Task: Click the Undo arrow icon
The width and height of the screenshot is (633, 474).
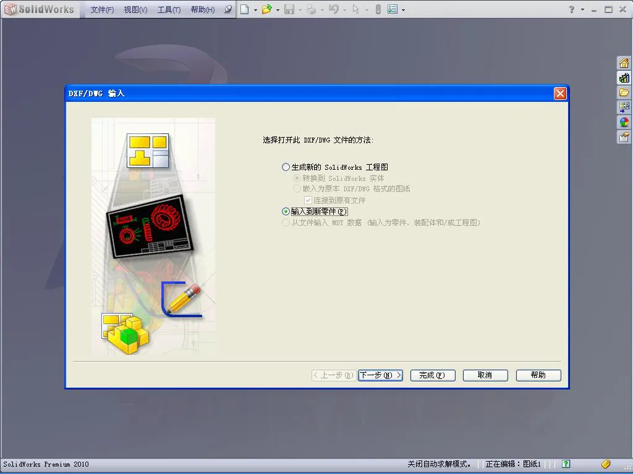Action: pos(333,9)
